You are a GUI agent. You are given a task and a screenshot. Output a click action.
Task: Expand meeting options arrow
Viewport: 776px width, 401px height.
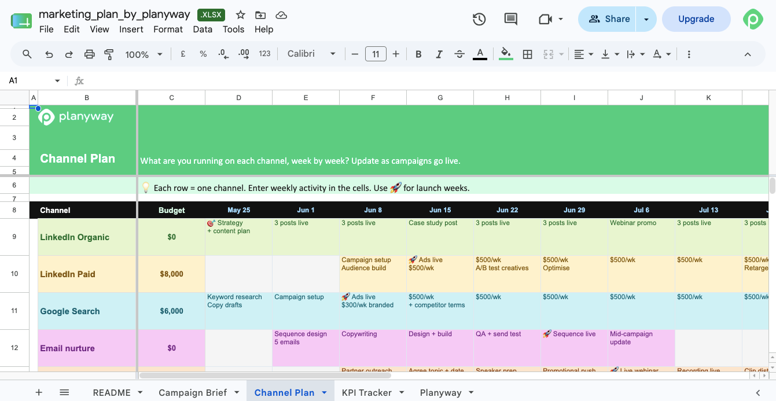pyautogui.click(x=561, y=19)
